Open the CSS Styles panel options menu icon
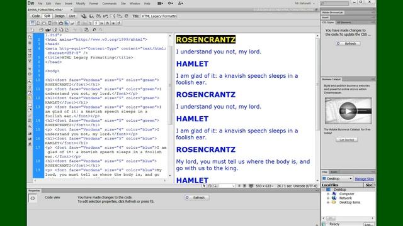403x226 pixels. [373, 23]
